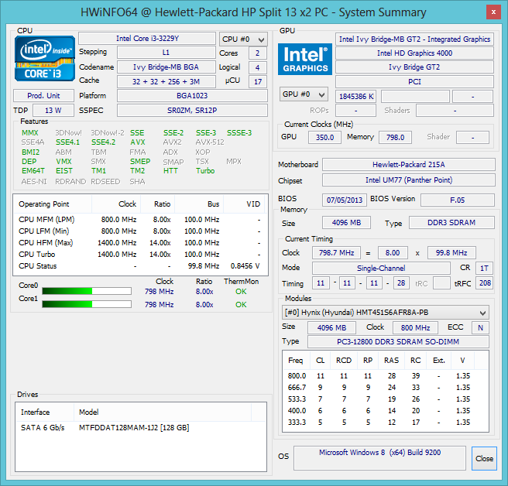Screen dimensions: 508x486
Task: Select the CPU Turbo row
Action: 140,255
